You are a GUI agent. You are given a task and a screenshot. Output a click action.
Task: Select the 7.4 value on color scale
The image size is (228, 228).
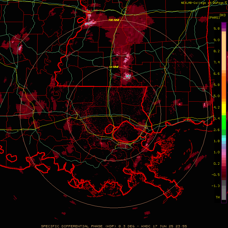[217, 62]
